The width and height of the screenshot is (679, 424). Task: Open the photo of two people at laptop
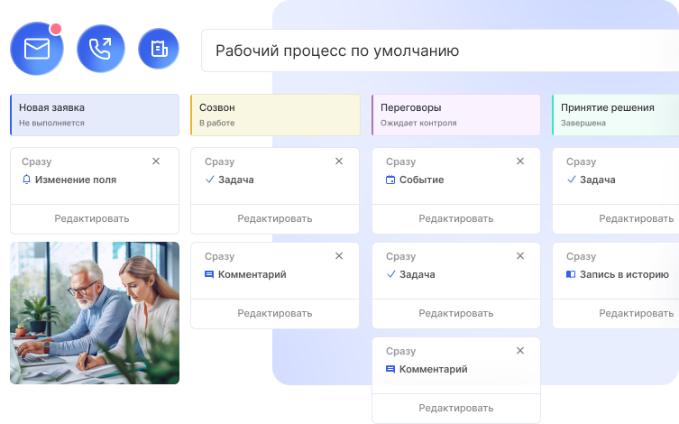tap(95, 313)
